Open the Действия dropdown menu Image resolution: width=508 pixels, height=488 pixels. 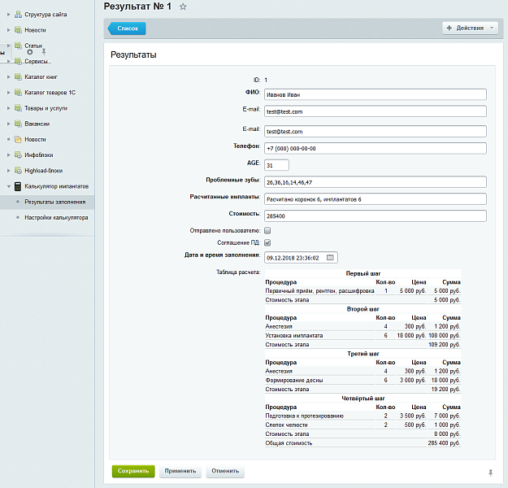point(470,28)
